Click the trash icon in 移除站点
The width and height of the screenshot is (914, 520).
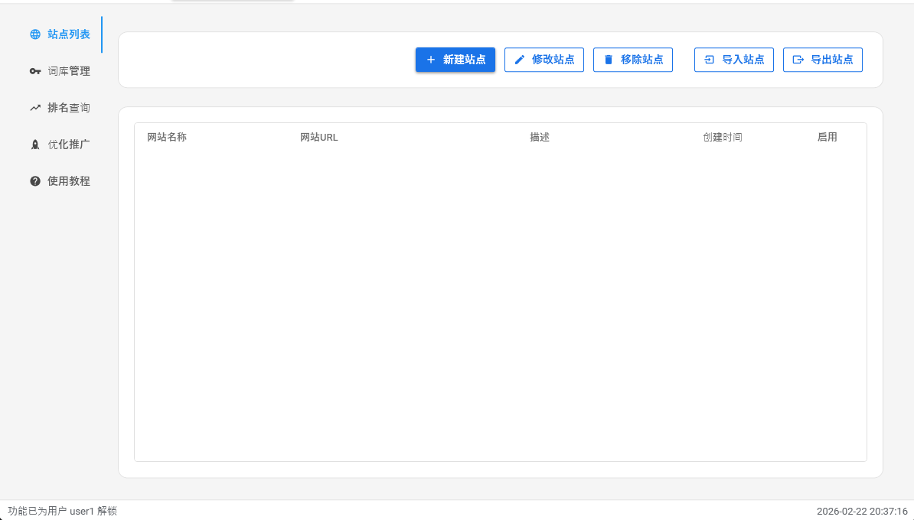[609, 60]
